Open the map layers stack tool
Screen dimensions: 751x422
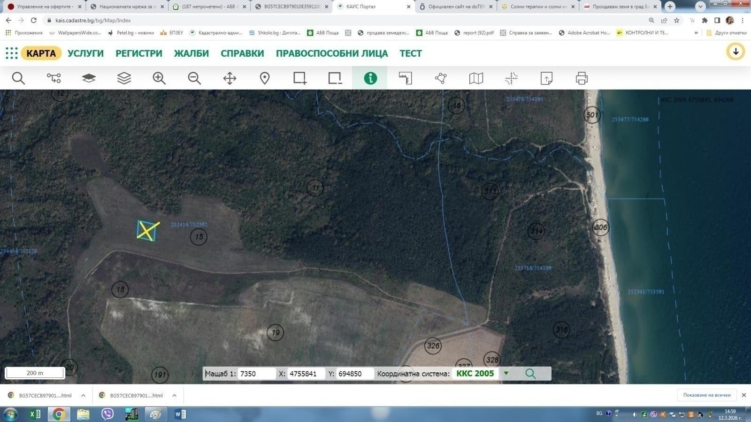pos(124,78)
